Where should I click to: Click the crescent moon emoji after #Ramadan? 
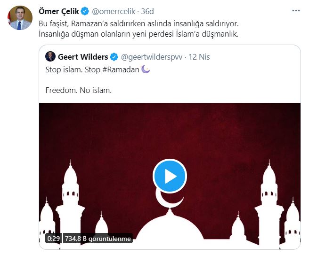click(146, 69)
